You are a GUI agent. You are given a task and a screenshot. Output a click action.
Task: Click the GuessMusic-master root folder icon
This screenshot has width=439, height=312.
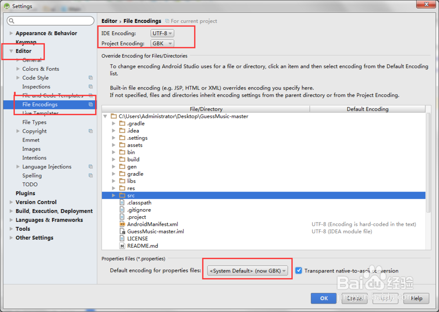coord(114,116)
